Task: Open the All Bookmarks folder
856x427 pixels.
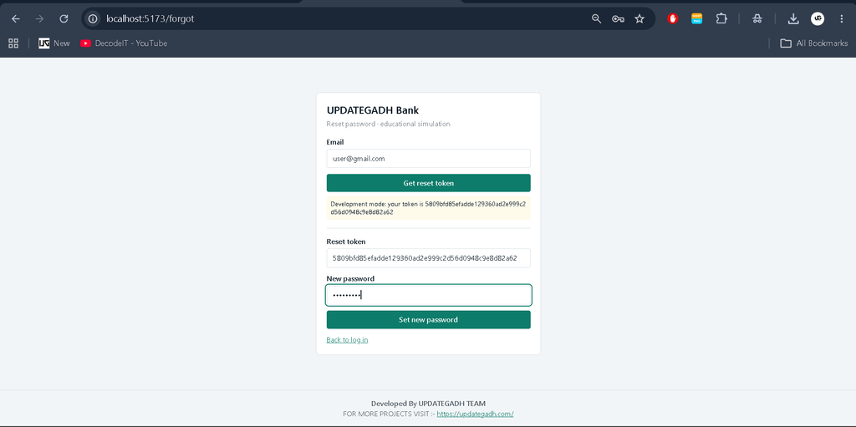Action: click(x=814, y=43)
